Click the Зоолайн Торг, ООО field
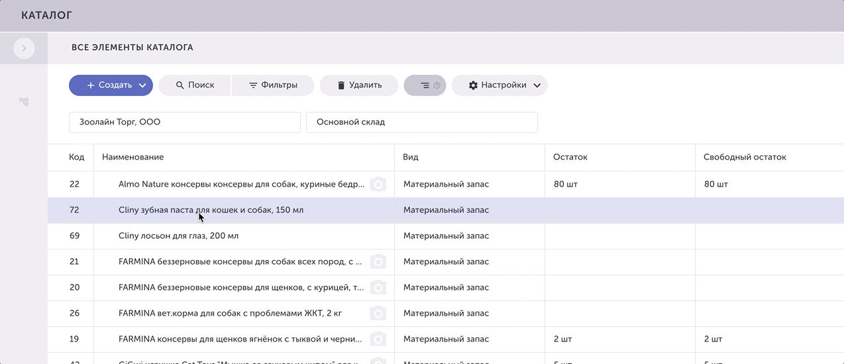Screen dimensions: 844x364 coord(185,122)
